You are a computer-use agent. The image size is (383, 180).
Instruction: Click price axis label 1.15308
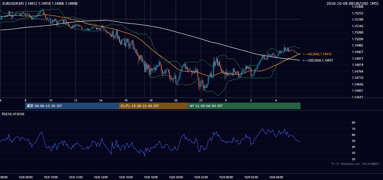[357, 7]
